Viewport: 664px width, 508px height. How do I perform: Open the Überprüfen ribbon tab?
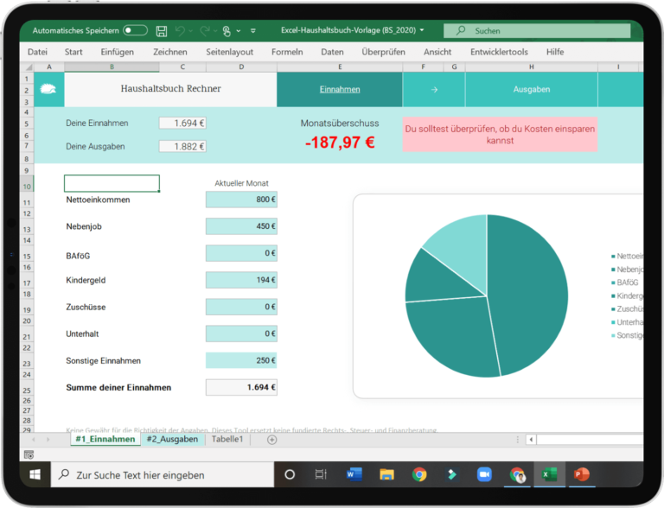coord(383,52)
